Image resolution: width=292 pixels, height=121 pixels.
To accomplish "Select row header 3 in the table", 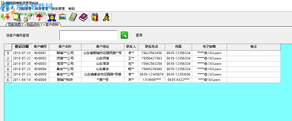I will click(x=8, y=64).
